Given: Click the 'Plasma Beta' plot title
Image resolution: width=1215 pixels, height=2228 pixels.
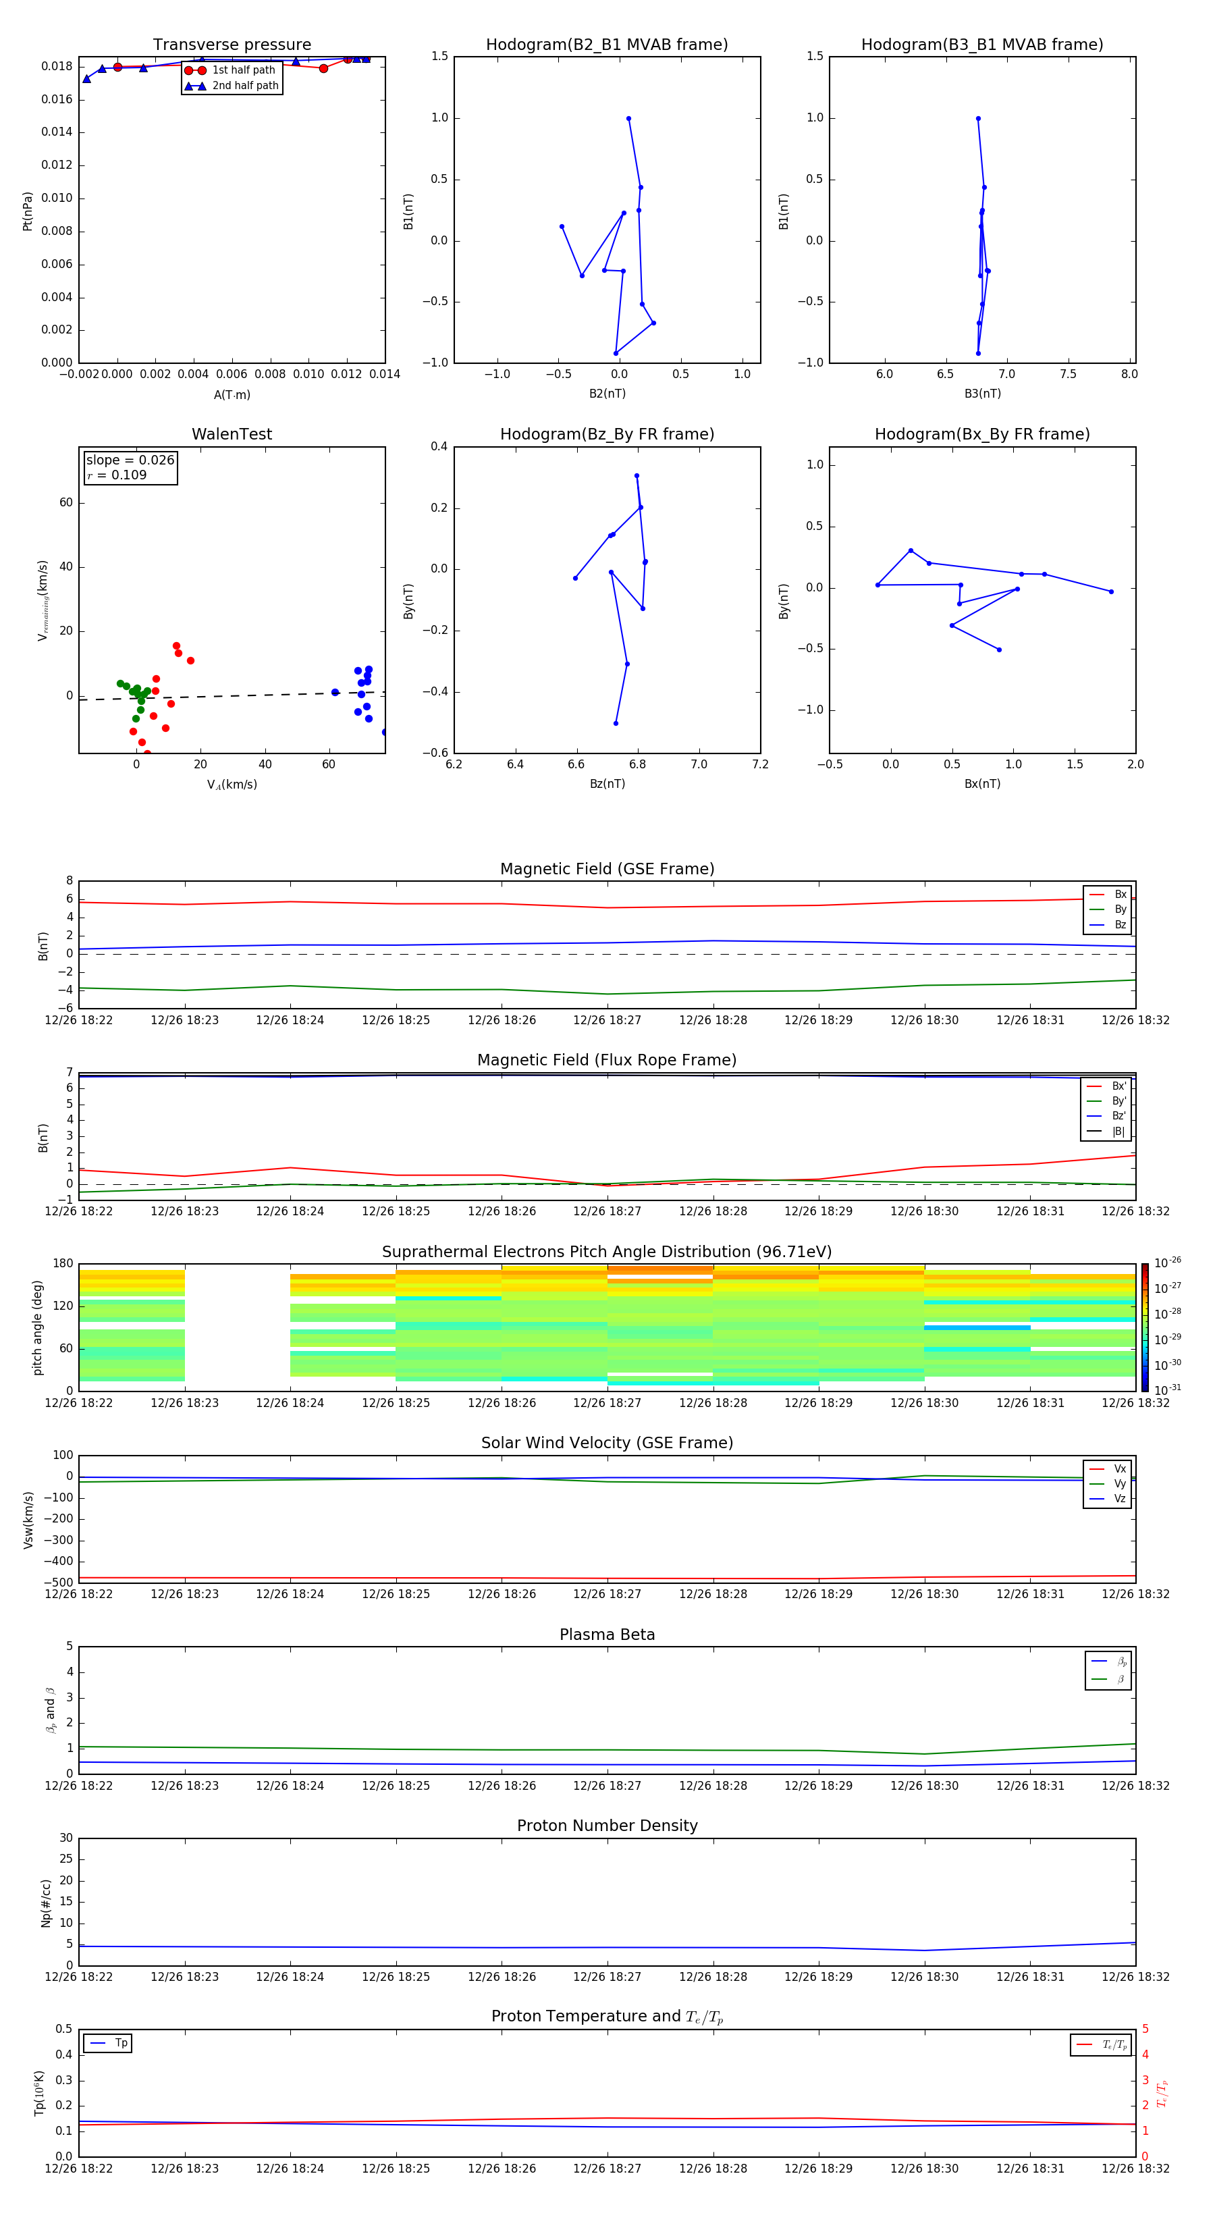Looking at the screenshot, I should pyautogui.click(x=607, y=1635).
